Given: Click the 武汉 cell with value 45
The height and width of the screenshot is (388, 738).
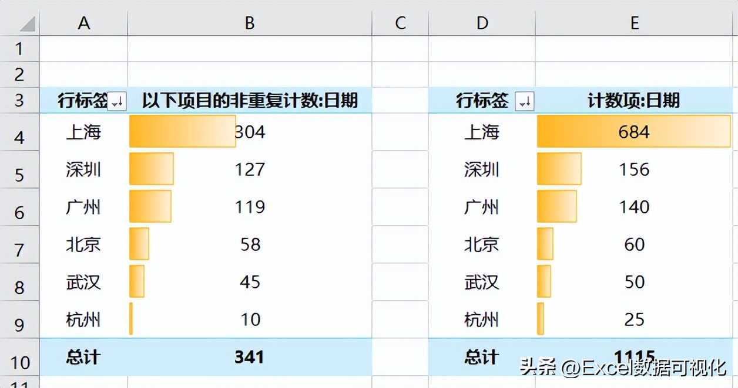Looking at the screenshot, I should point(250,282).
